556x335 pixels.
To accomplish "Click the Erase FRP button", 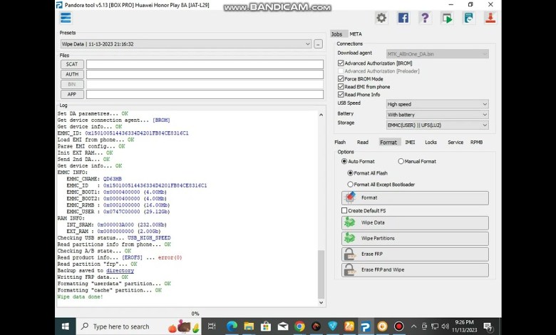I will [415, 254].
